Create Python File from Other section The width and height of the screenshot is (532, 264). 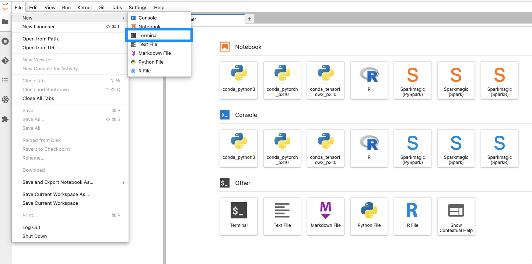369,216
